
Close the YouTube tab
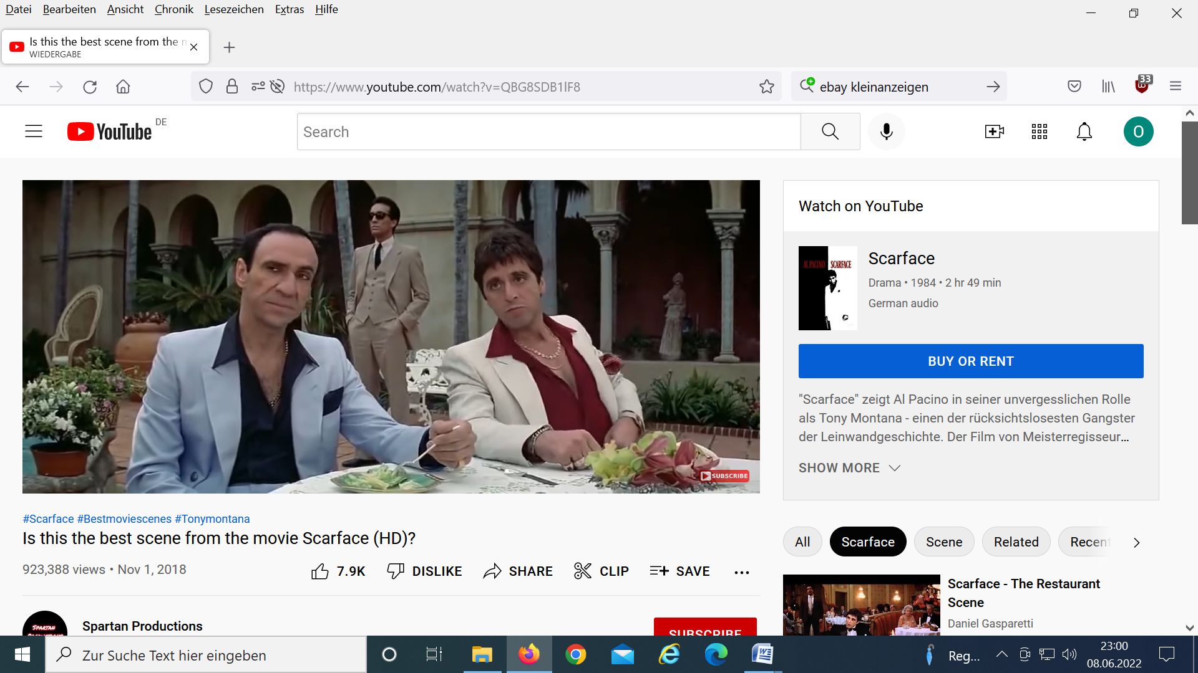pos(193,47)
